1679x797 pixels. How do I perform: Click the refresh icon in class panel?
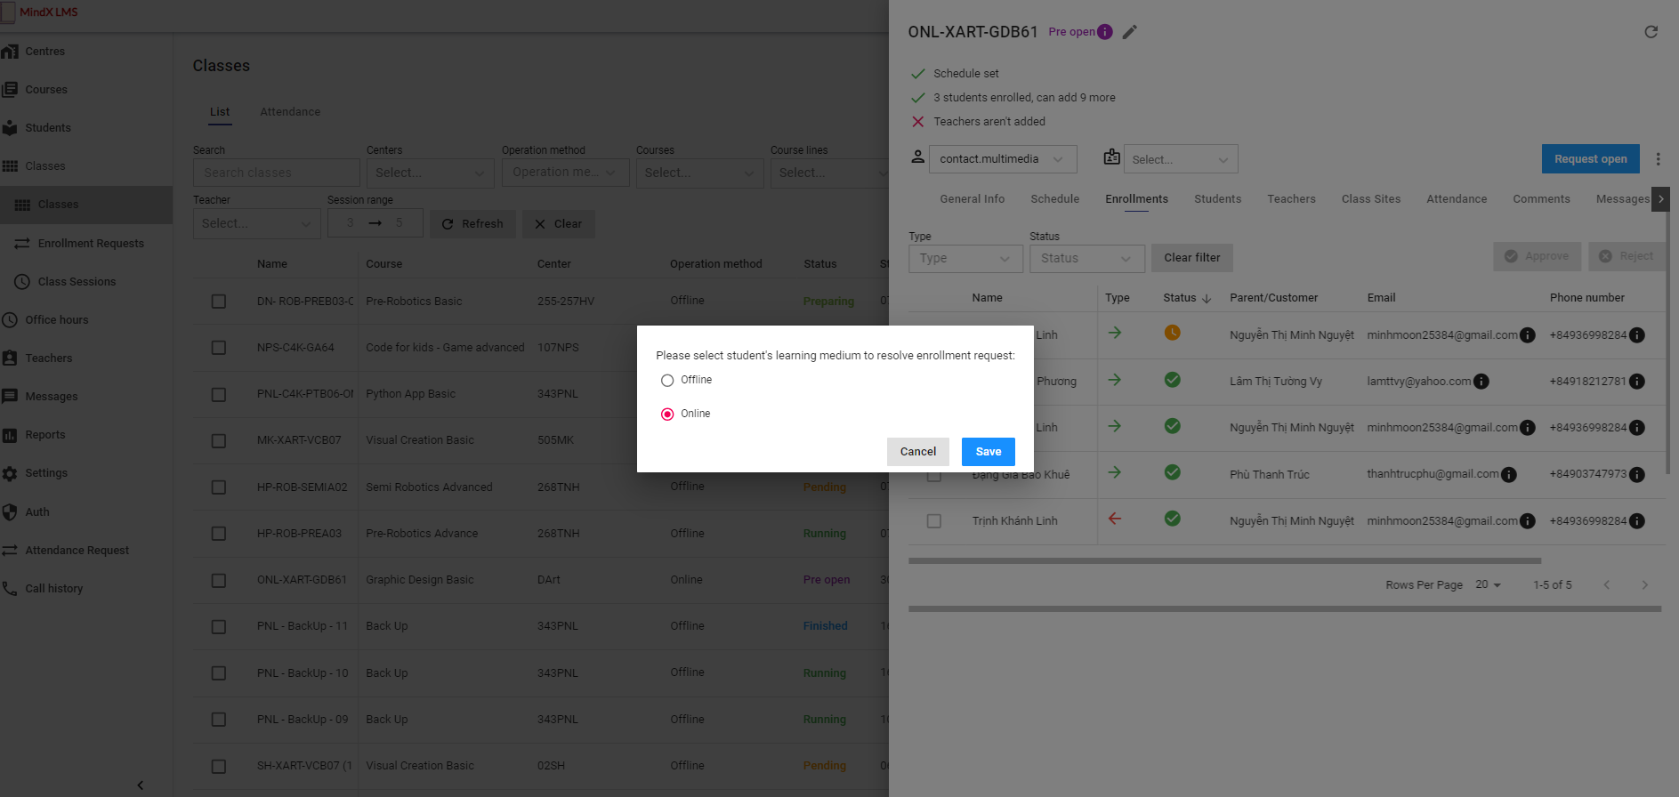click(1651, 32)
